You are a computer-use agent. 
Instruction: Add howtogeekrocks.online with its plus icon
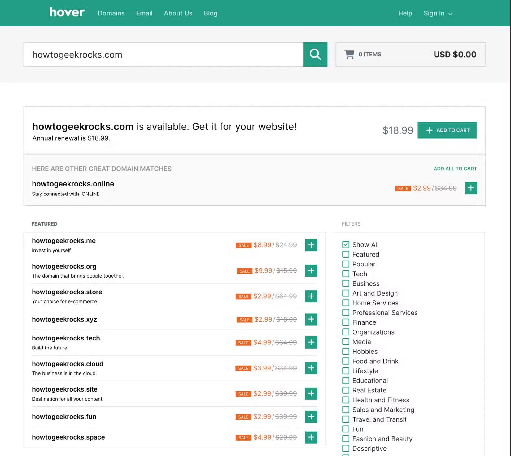click(471, 188)
